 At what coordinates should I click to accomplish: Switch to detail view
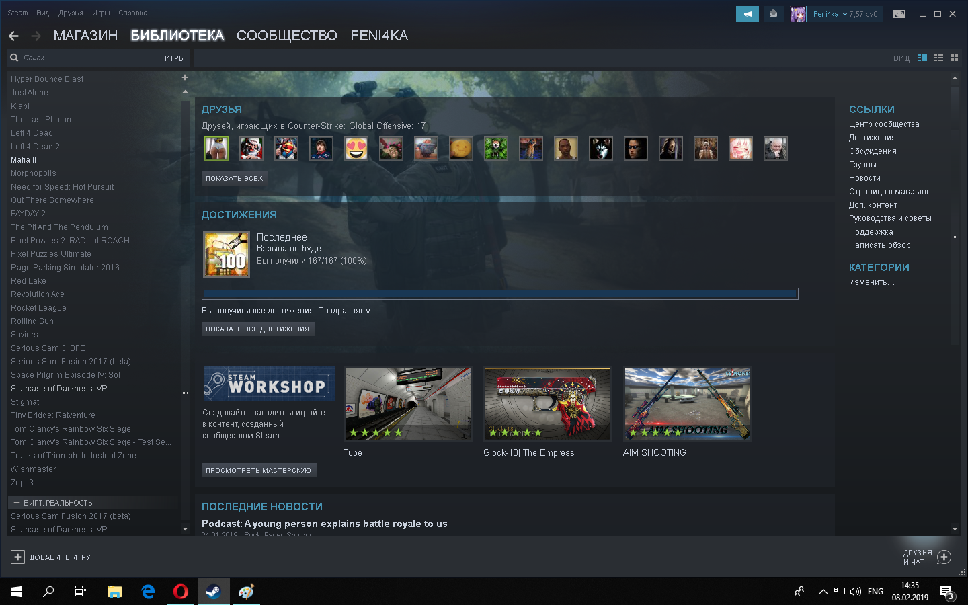(x=922, y=58)
